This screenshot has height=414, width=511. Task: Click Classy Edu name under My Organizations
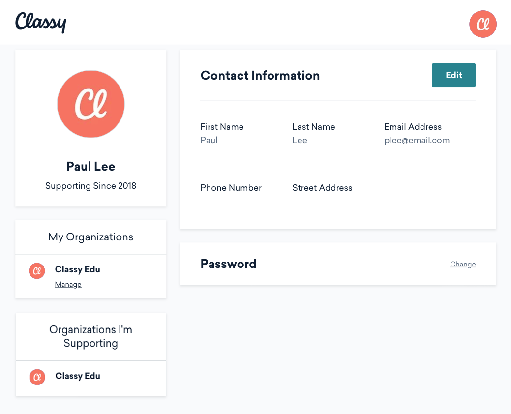(78, 269)
